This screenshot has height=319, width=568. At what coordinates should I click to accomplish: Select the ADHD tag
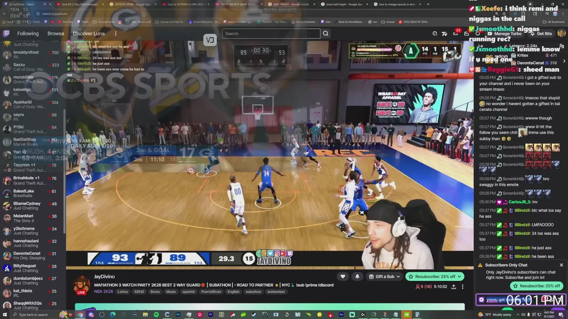139,292
